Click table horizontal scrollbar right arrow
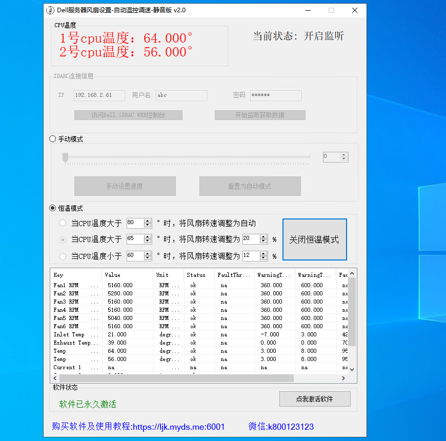This screenshot has width=446, height=441. [x=344, y=378]
